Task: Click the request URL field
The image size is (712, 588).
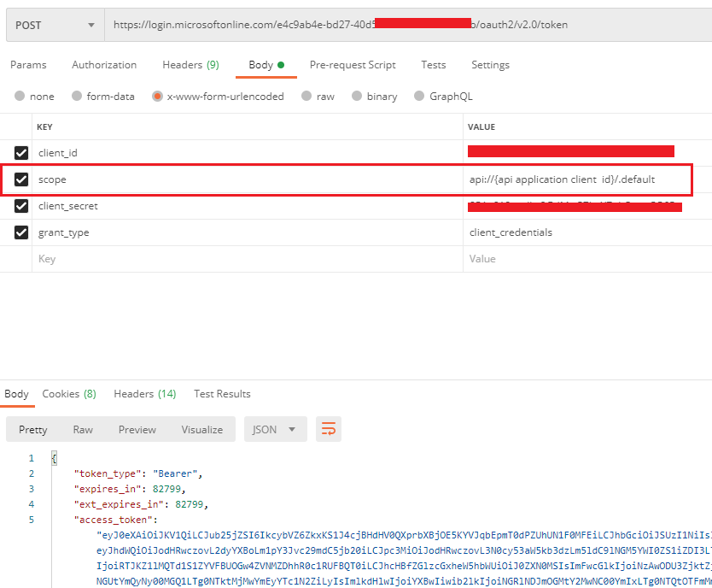Action: pos(408,25)
